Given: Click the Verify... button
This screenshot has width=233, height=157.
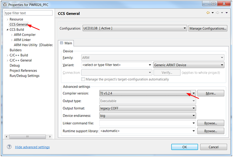Looking at the screenshot, I should (x=167, y=73).
